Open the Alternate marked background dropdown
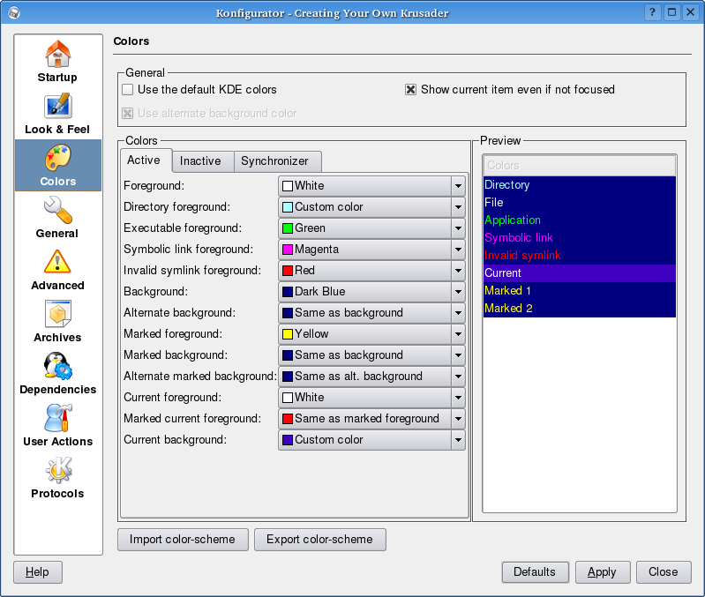The height and width of the screenshot is (597, 705). click(371, 377)
